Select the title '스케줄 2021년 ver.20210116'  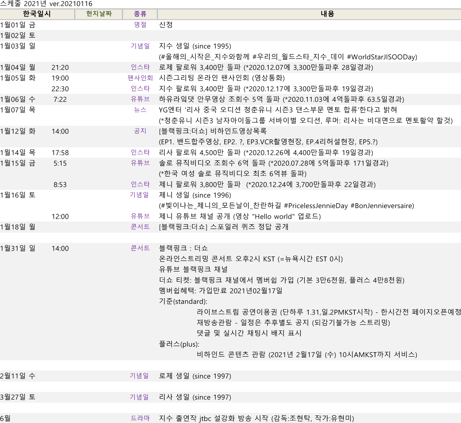click(46, 4)
